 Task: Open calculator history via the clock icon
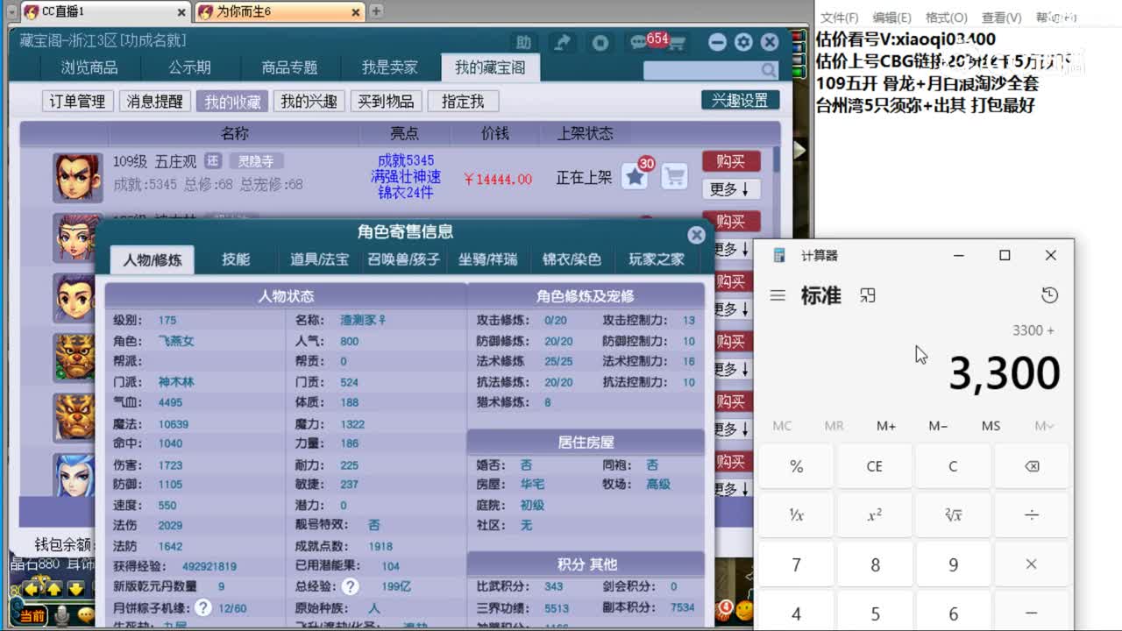[1050, 296]
